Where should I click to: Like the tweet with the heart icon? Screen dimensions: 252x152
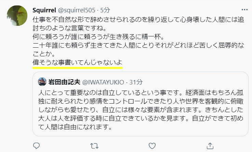tap(152, 146)
